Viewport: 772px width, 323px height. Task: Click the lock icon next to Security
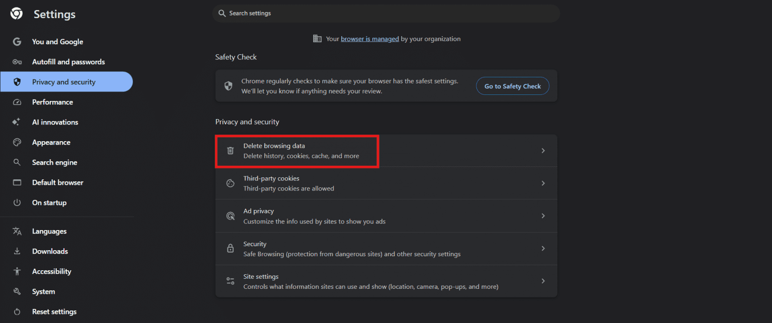pyautogui.click(x=230, y=249)
